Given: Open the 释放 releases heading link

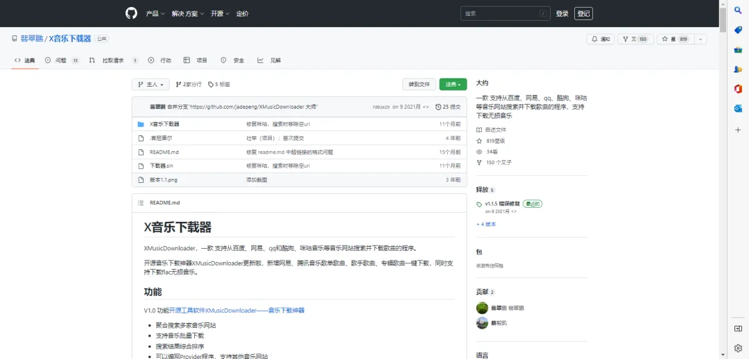Looking at the screenshot, I should [x=485, y=189].
